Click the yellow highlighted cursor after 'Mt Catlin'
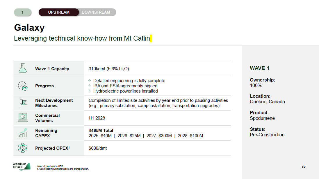 click(151, 38)
